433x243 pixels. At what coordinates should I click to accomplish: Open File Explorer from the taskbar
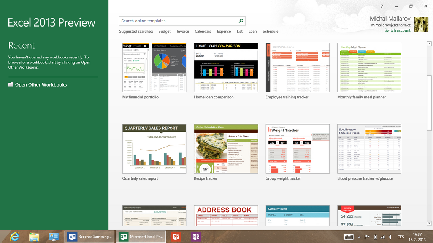34,237
